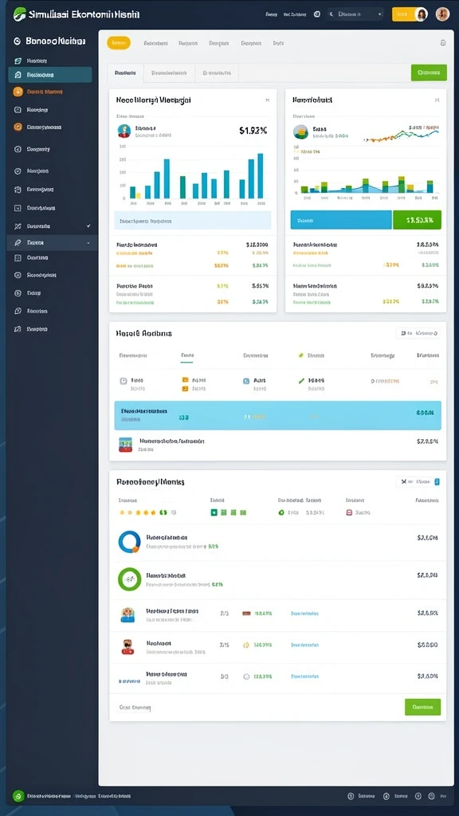Click the yellow star rating in the bottom panel
459x816 pixels.
pos(139,512)
